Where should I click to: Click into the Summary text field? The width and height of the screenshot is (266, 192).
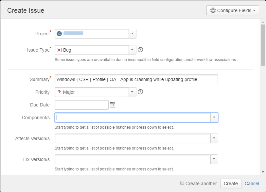[136, 79]
